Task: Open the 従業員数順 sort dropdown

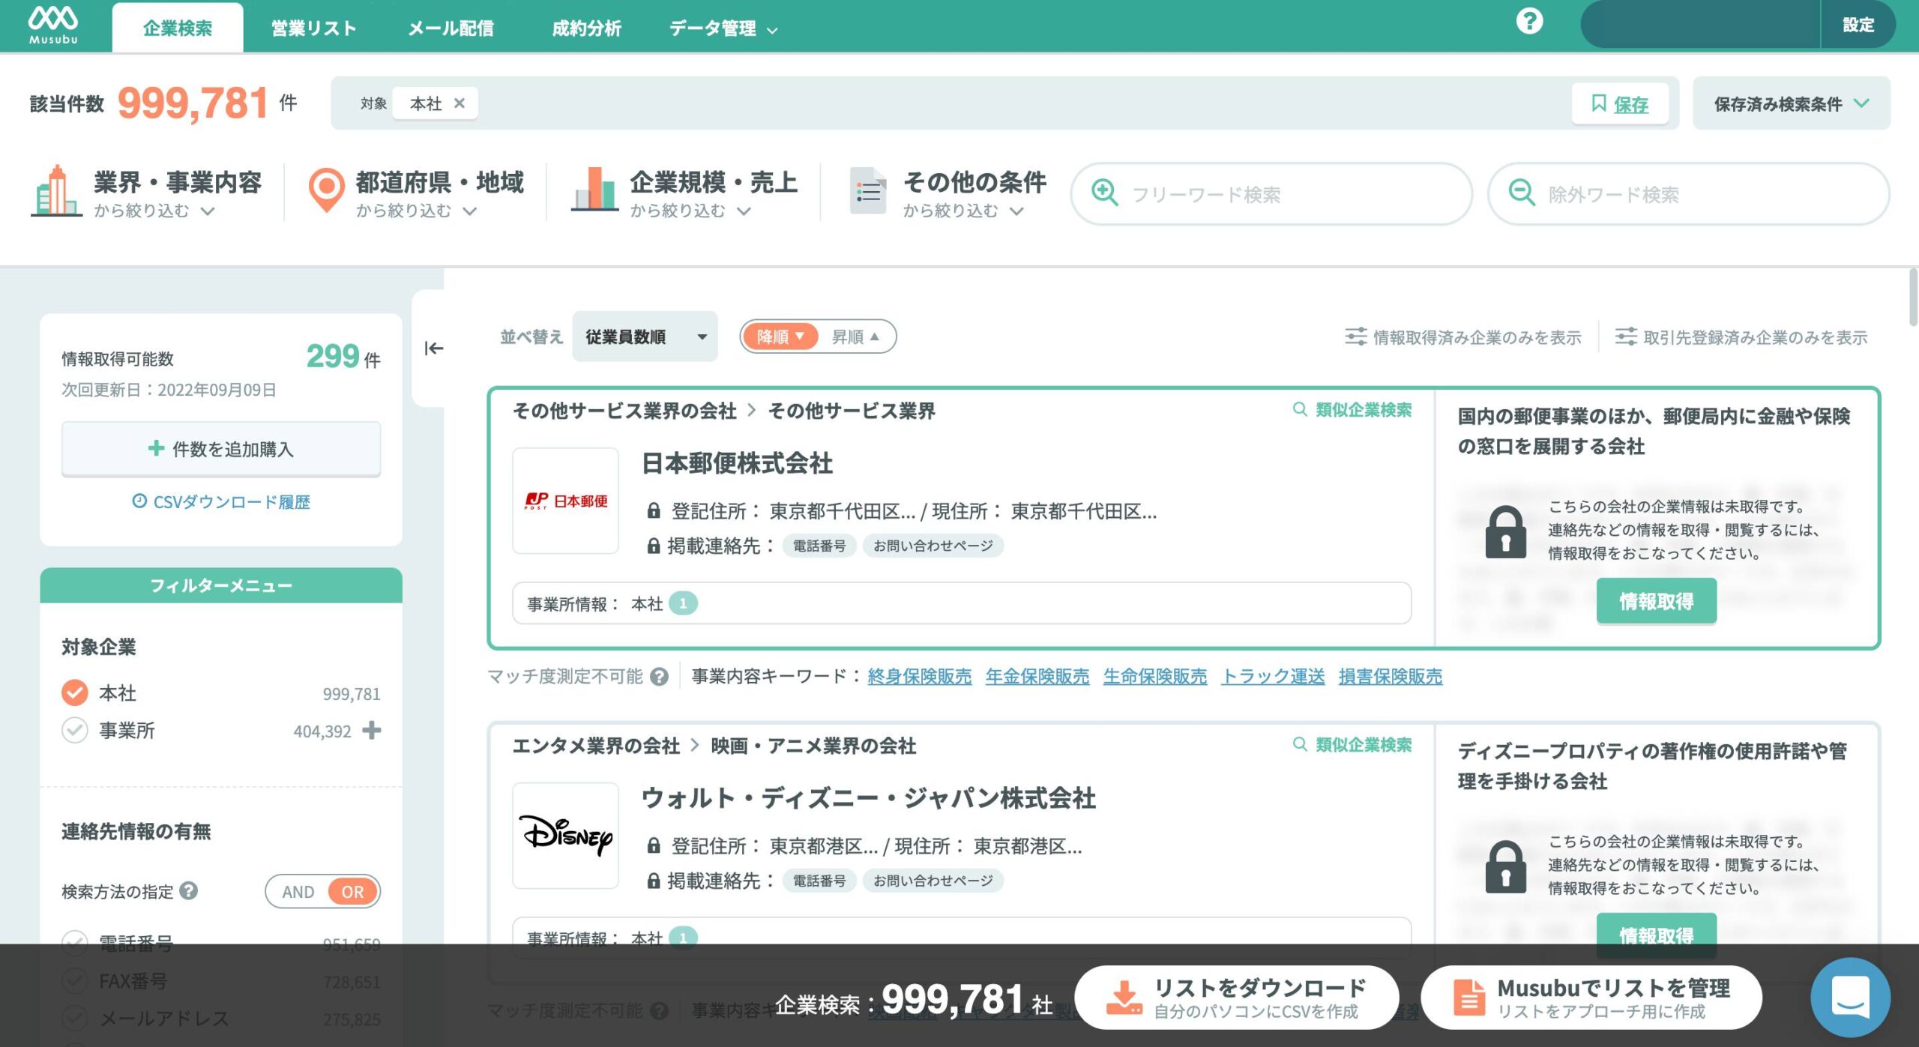Action: coord(645,337)
